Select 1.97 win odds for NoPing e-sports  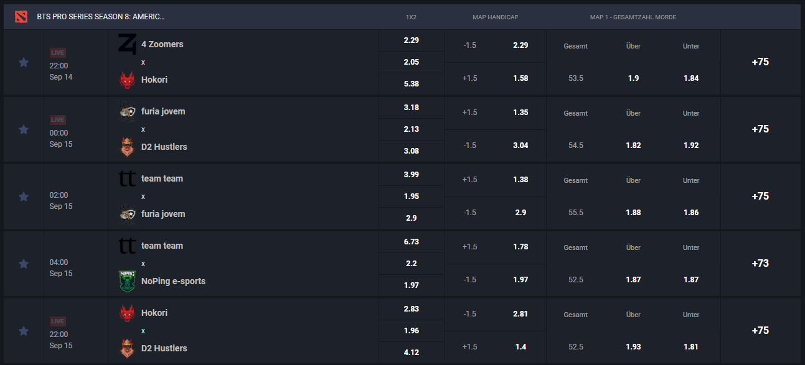(x=411, y=285)
